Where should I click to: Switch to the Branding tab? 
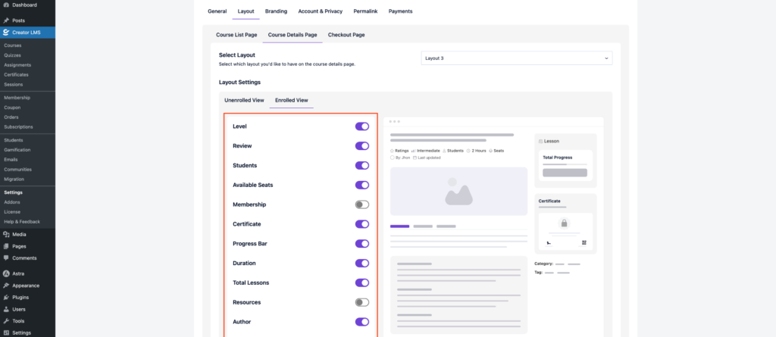pyautogui.click(x=276, y=11)
